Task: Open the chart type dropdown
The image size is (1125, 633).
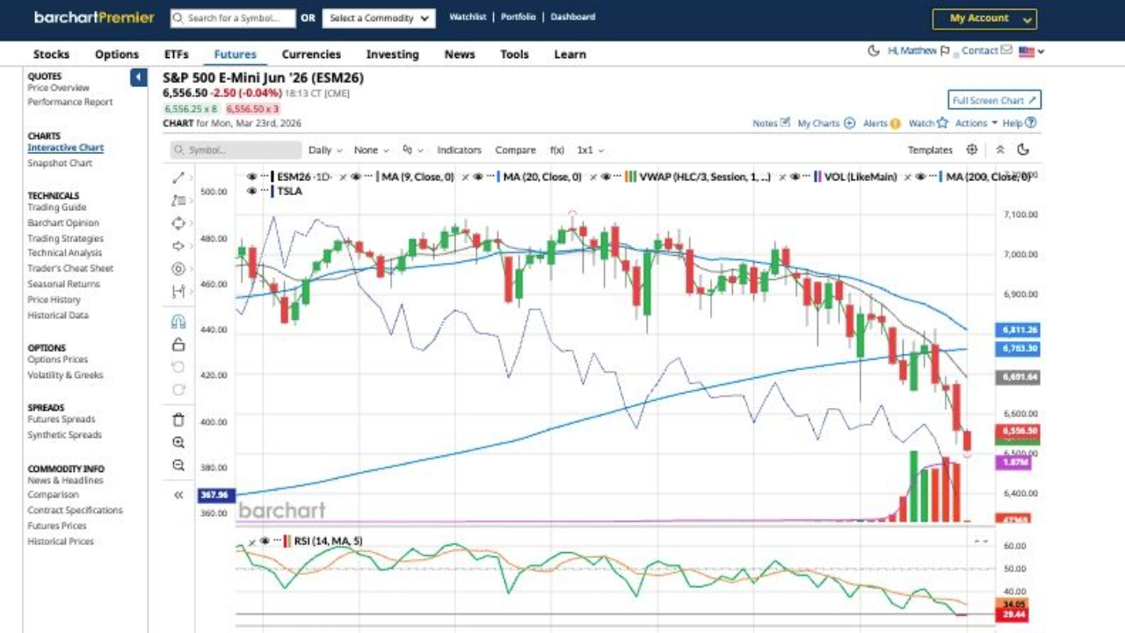Action: click(413, 150)
